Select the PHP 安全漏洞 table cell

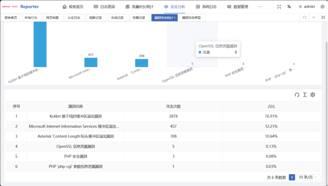(76, 157)
